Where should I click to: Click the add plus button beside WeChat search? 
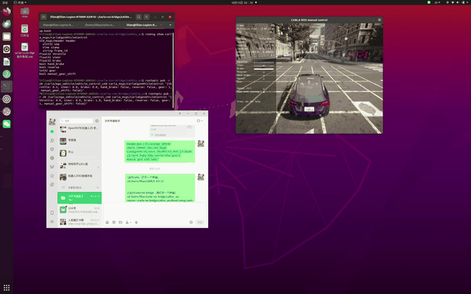point(96,121)
